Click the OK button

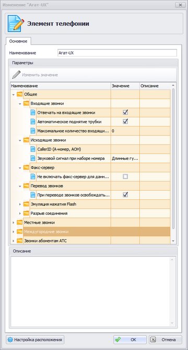tap(130, 340)
